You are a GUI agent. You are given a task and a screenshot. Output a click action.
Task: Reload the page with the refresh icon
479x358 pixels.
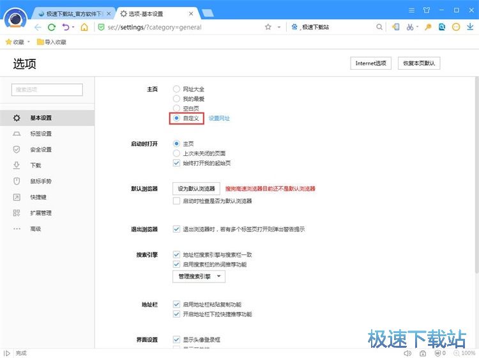52,27
